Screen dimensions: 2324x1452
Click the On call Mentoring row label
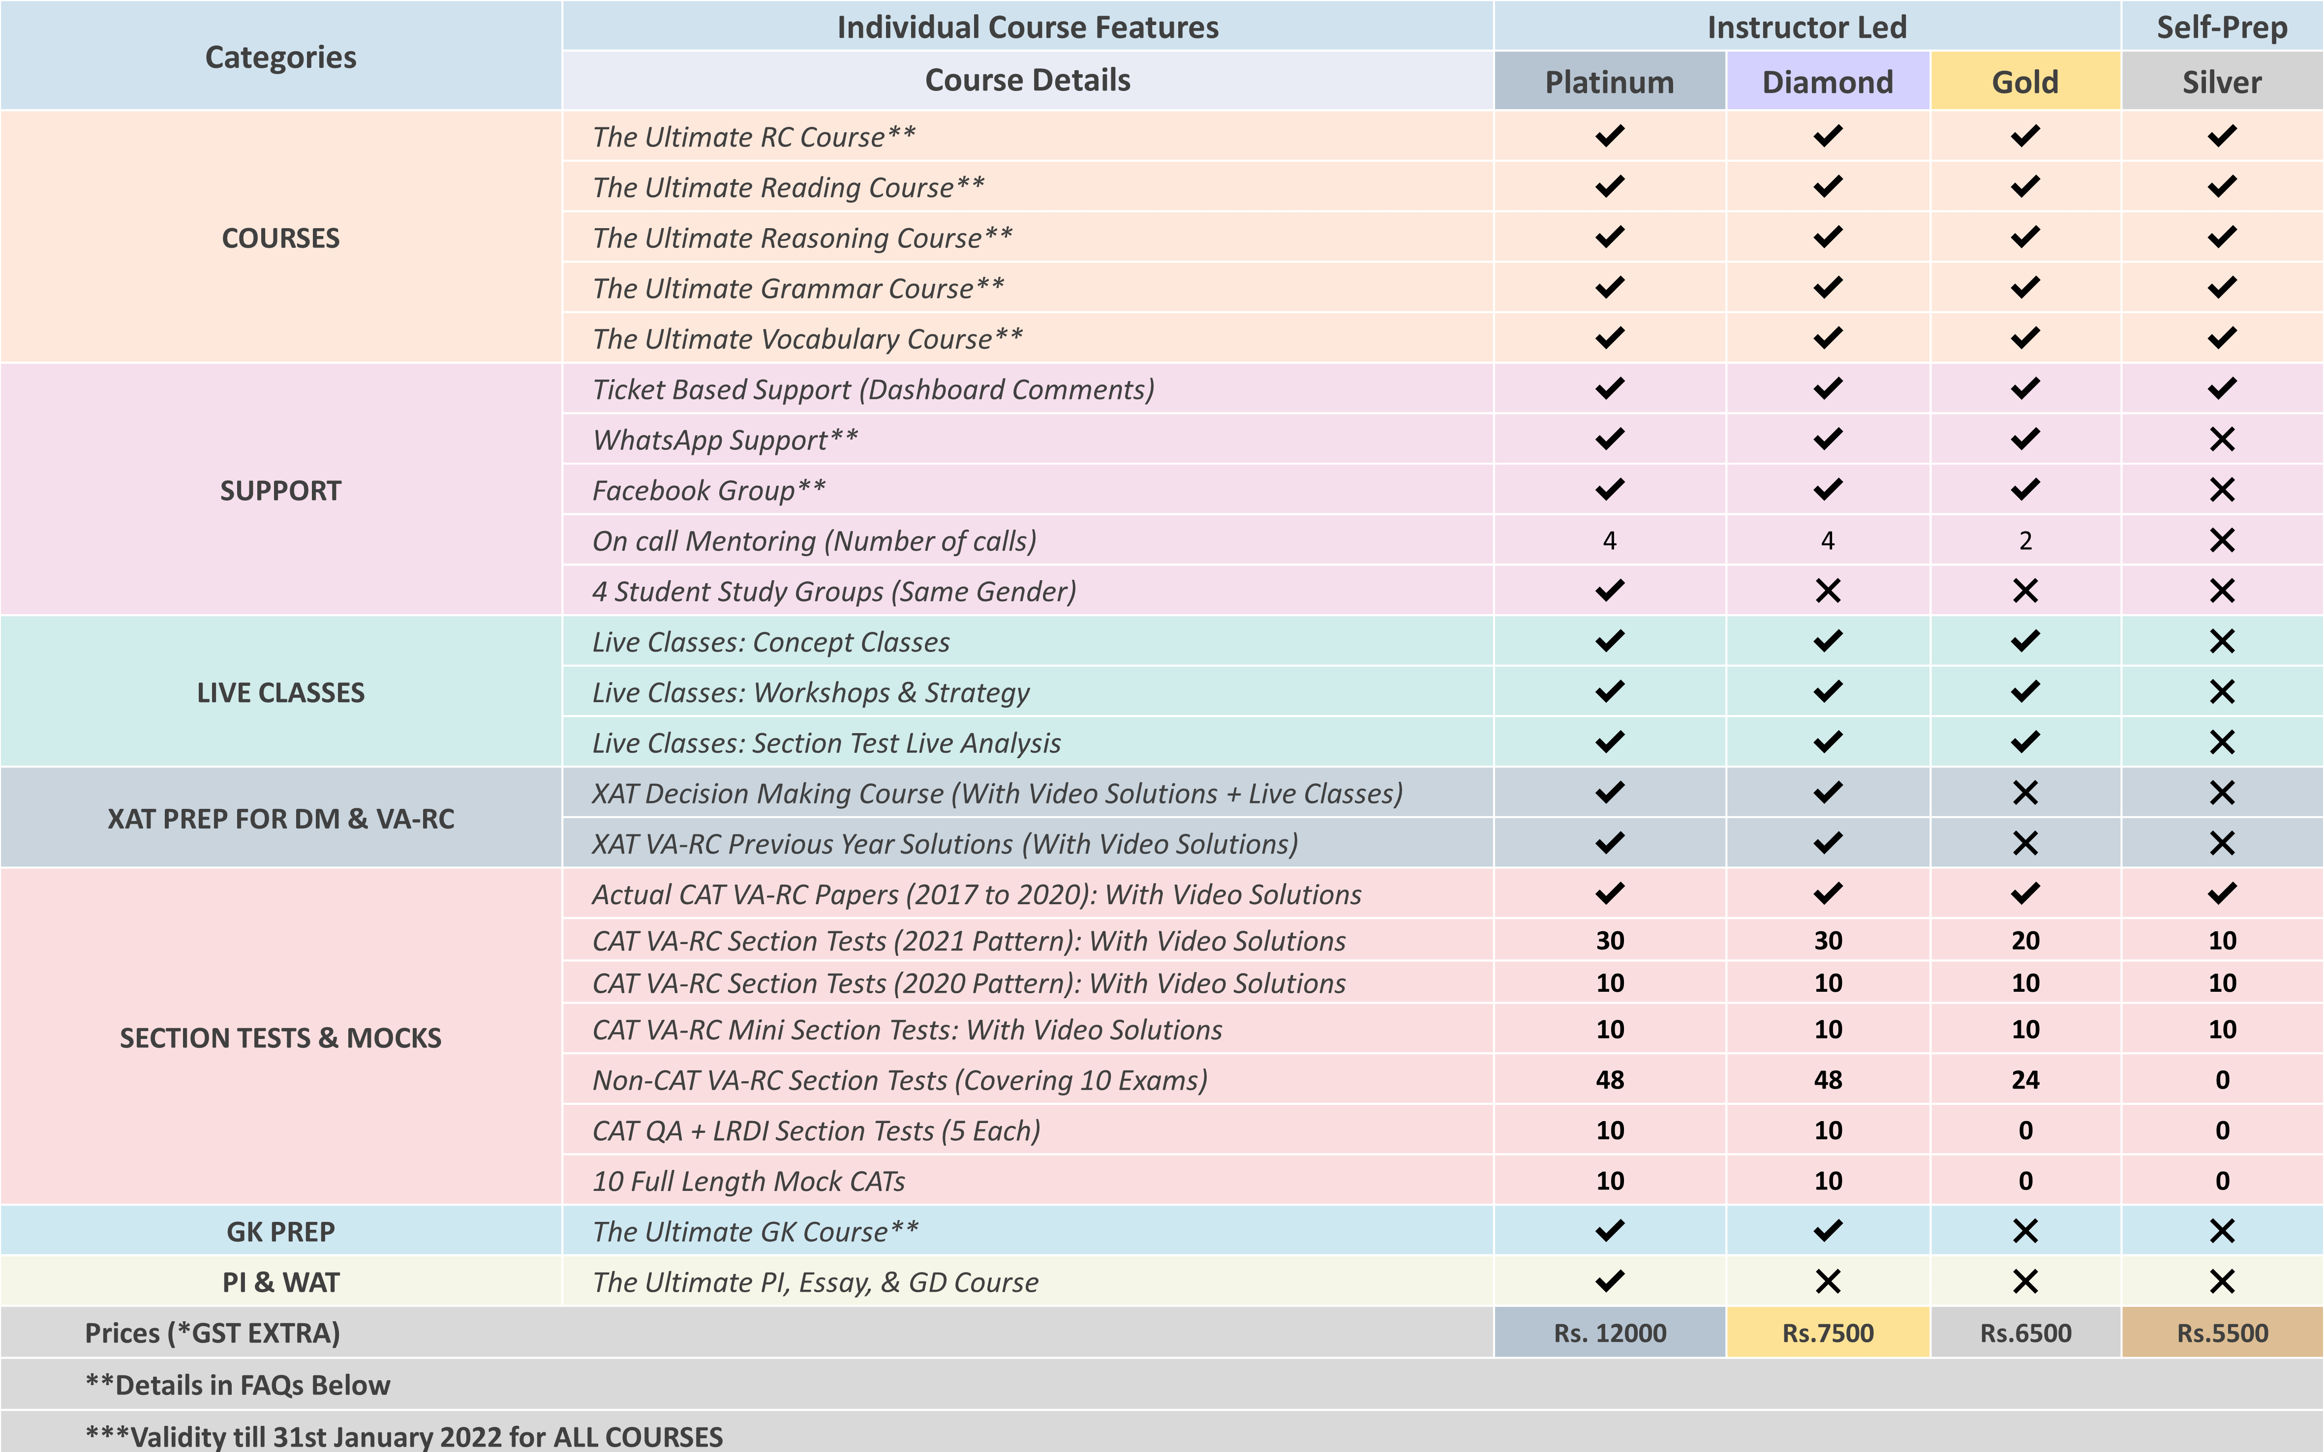(x=814, y=541)
